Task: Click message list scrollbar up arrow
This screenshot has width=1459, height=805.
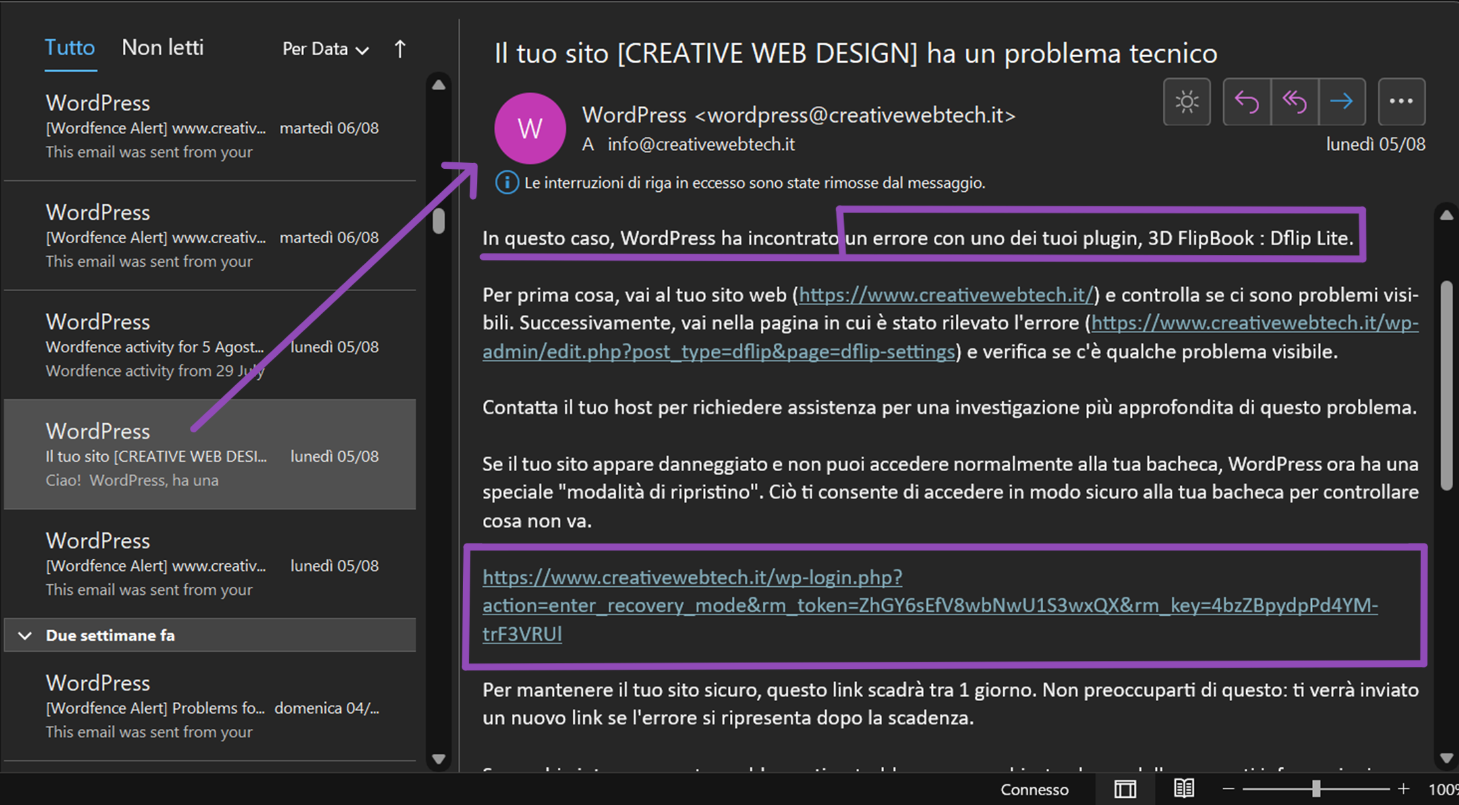Action: click(x=439, y=85)
